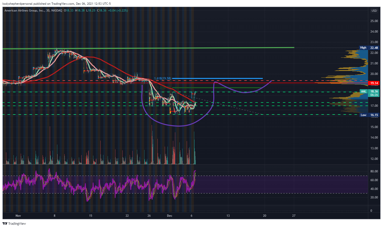Screen dimensions: 383x228
Task: Click the 27 date axis label
Action: click(294, 215)
